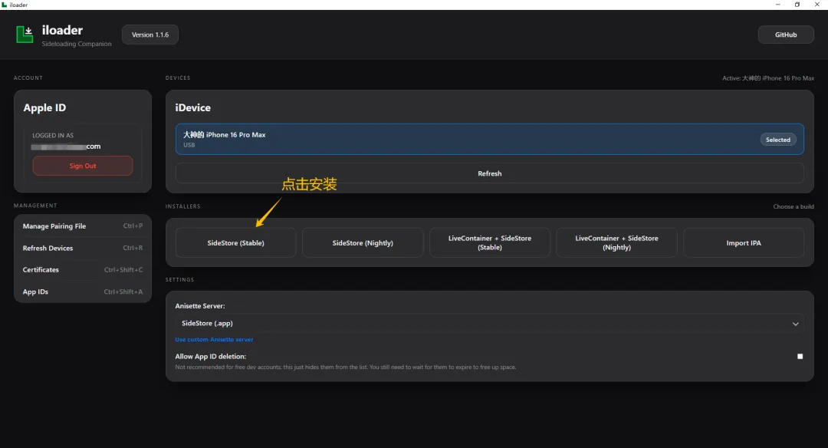
Task: Minimize the iloader window
Action: [778, 5]
